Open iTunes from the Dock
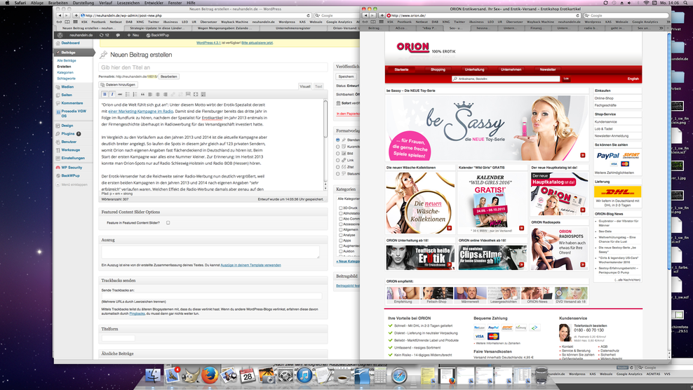693x390 pixels. pyautogui.click(x=304, y=375)
